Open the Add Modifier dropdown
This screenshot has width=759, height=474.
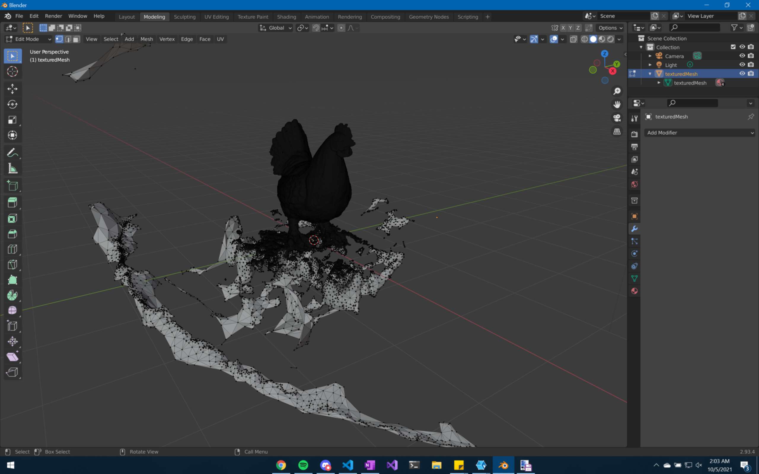click(x=700, y=133)
